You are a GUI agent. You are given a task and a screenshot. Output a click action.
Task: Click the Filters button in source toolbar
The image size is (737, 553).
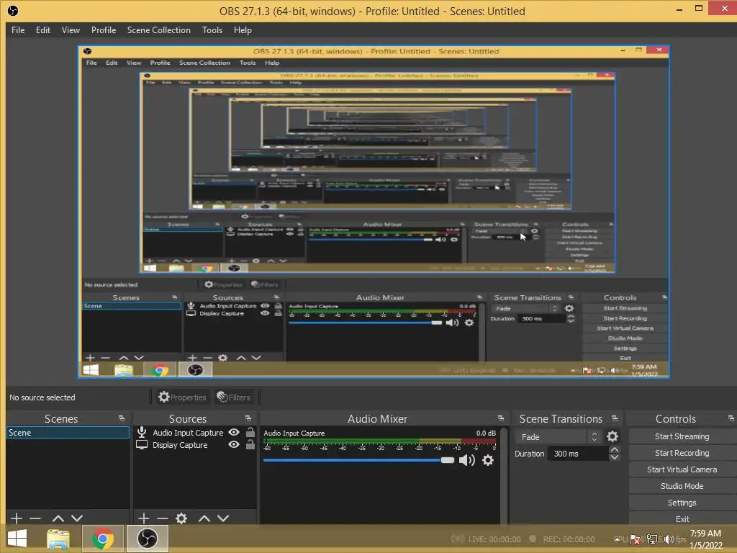click(234, 397)
